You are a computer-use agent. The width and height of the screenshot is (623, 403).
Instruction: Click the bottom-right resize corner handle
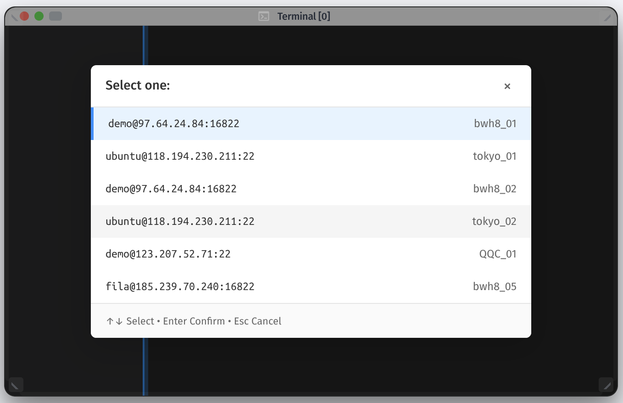tap(606, 385)
